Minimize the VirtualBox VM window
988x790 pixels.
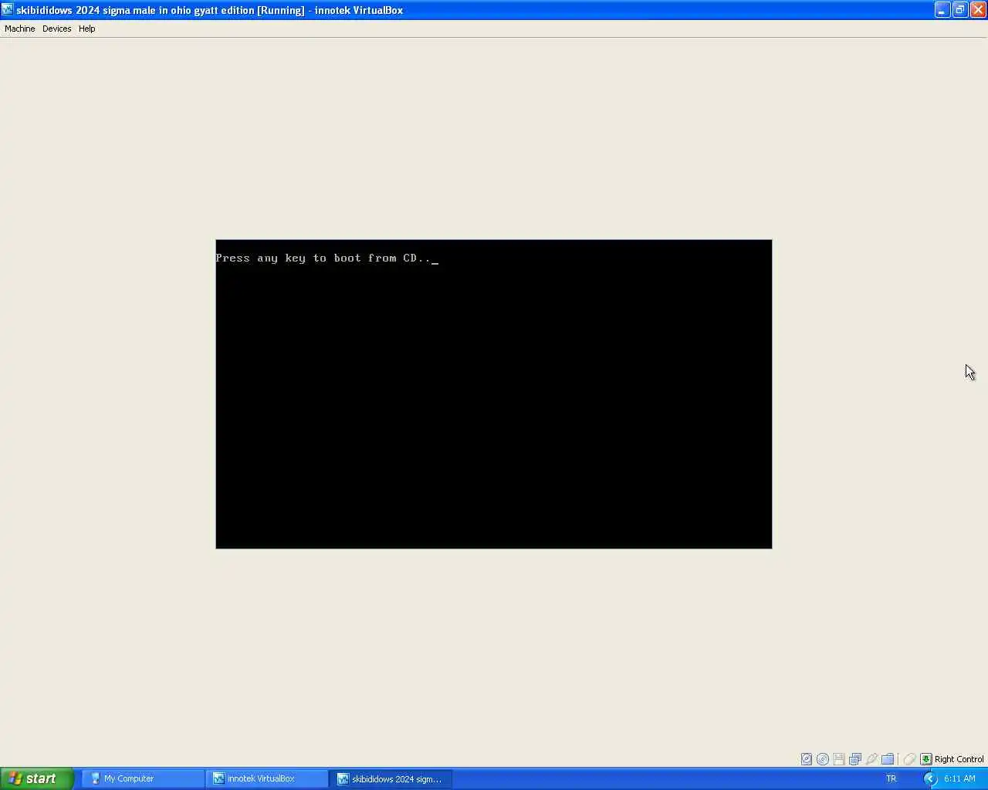[x=942, y=10]
